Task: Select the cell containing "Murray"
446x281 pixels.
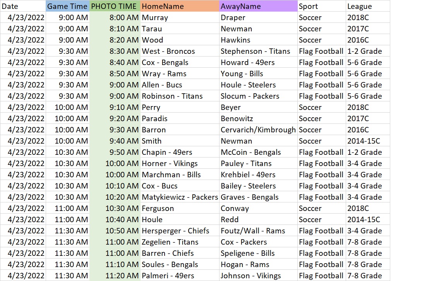Action: pos(179,17)
